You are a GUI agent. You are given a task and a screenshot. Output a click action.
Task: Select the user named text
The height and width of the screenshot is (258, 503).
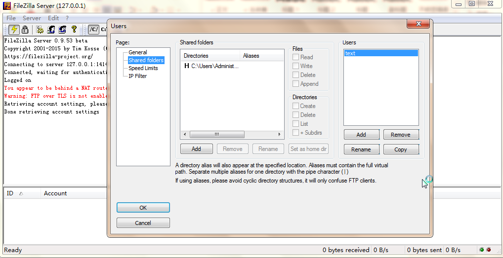381,53
